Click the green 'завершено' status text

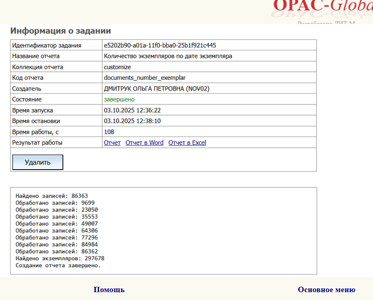pyautogui.click(x=119, y=99)
